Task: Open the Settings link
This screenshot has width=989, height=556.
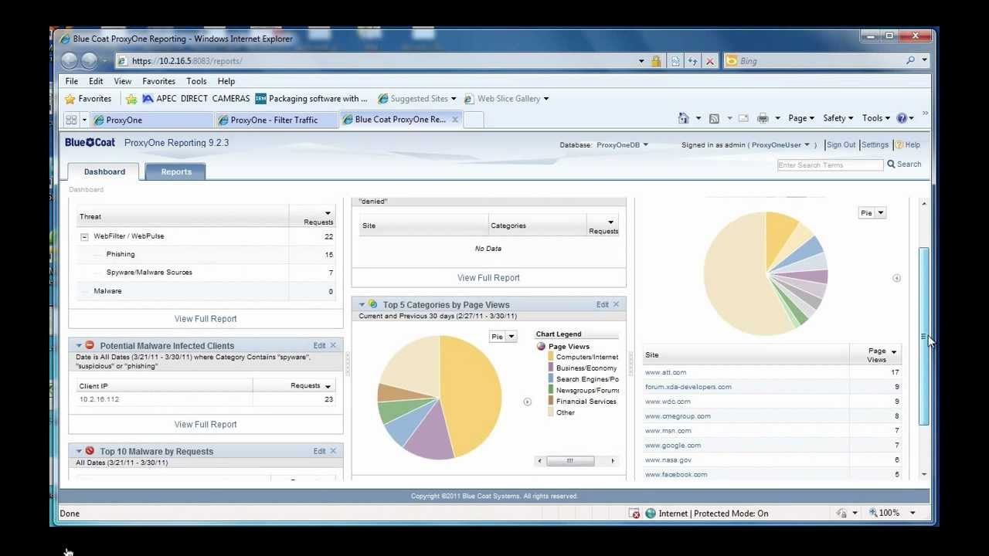Action: 875,144
